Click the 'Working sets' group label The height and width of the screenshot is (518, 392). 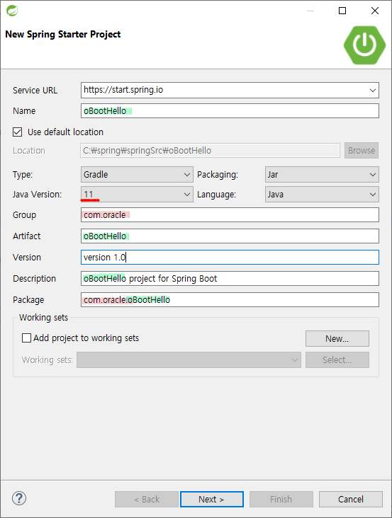(x=44, y=318)
